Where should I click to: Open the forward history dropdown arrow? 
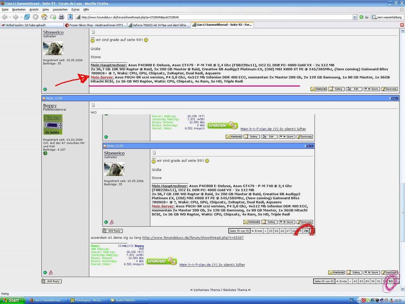pos(21,17)
